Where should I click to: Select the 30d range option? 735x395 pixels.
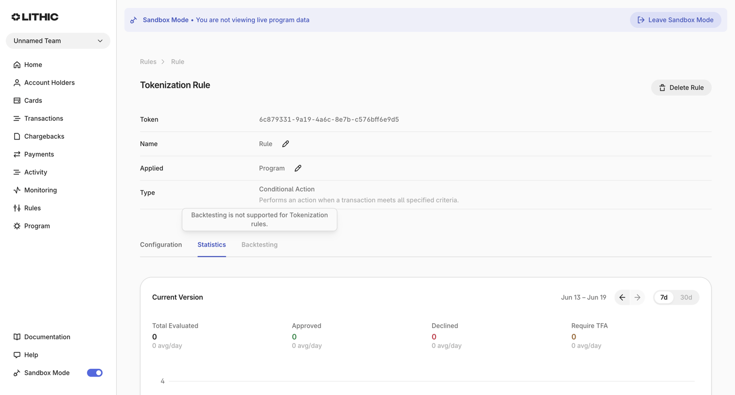686,297
